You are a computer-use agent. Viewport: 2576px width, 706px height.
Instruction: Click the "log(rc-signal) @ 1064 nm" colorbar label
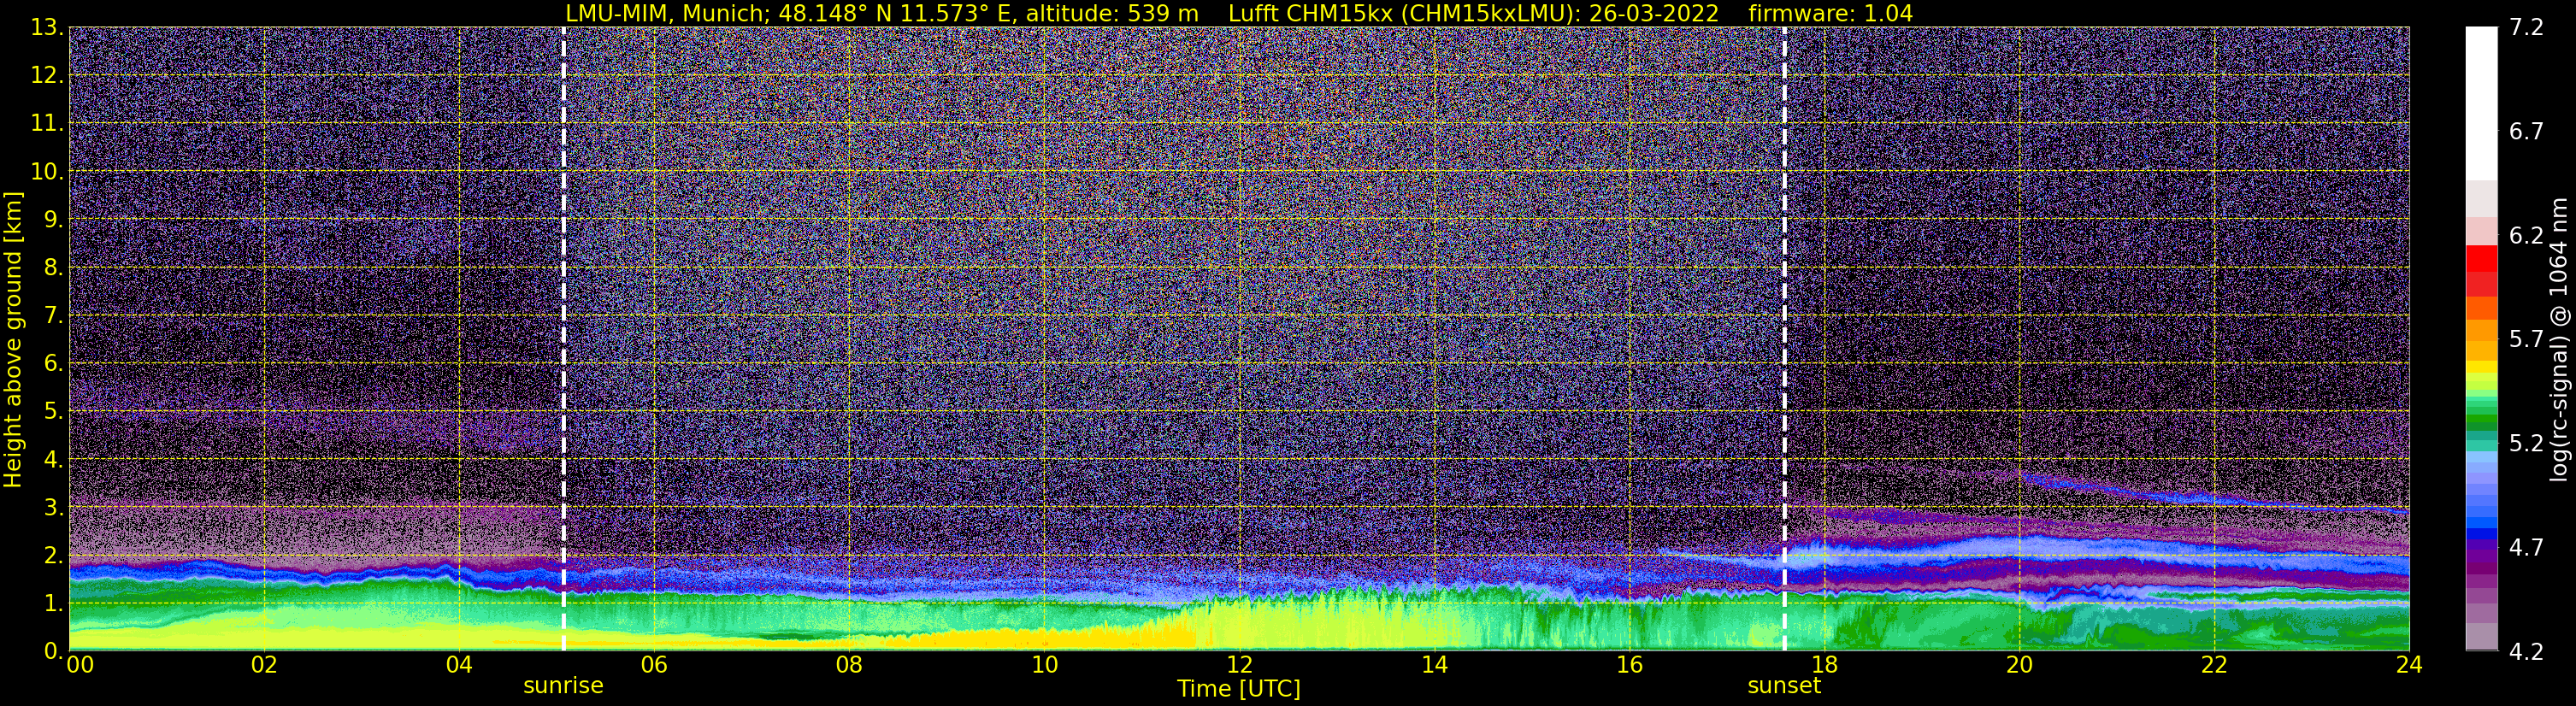click(x=2559, y=339)
